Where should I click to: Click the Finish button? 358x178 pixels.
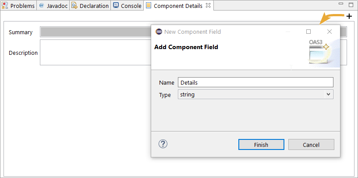tap(261, 145)
